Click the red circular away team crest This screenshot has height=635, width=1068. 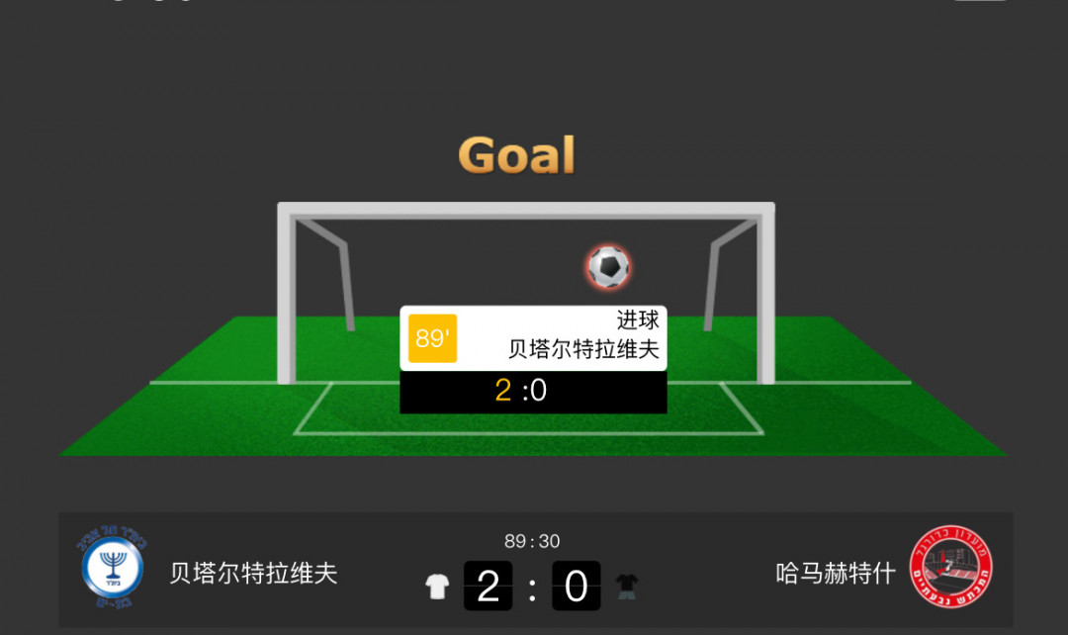coord(951,567)
